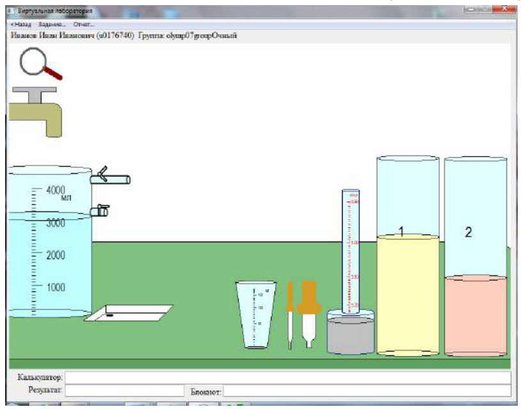Select the thin orange-capped pipette

pyautogui.click(x=290, y=315)
